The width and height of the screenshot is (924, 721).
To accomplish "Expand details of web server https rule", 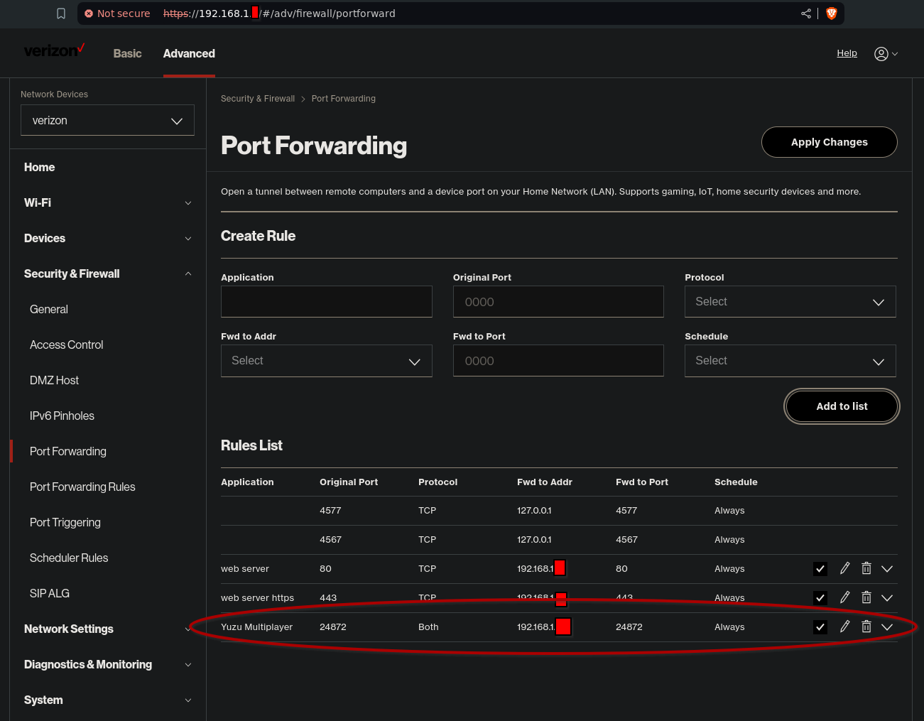I will (x=887, y=598).
